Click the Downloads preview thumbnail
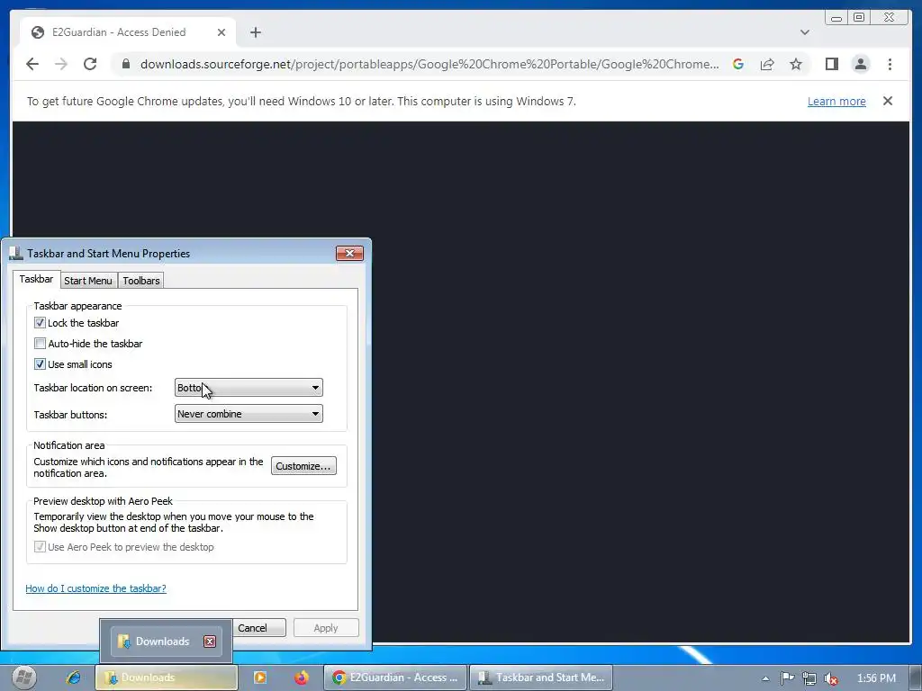This screenshot has width=922, height=691. pos(166,641)
